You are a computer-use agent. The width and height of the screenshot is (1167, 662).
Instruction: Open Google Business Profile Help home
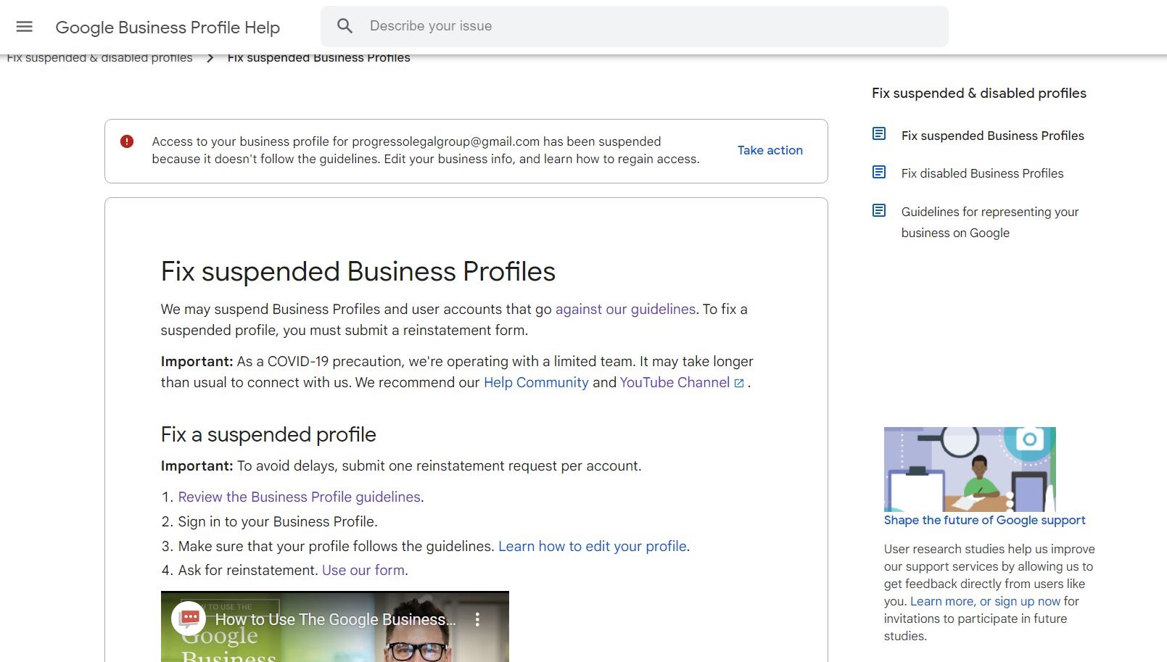click(168, 28)
